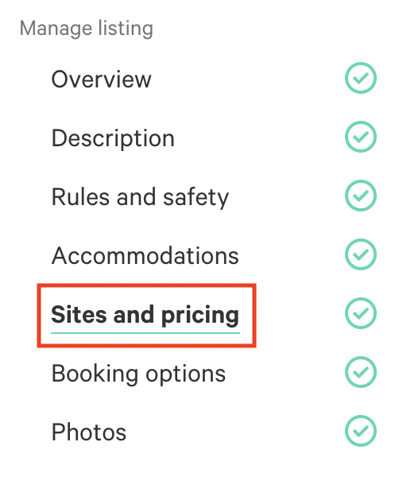Select the Description item under Manage listing
399x504 pixels.
[x=113, y=139]
